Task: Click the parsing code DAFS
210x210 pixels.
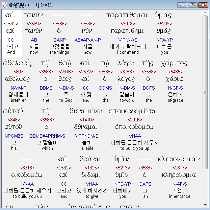Action: pyautogui.click(x=145, y=184)
